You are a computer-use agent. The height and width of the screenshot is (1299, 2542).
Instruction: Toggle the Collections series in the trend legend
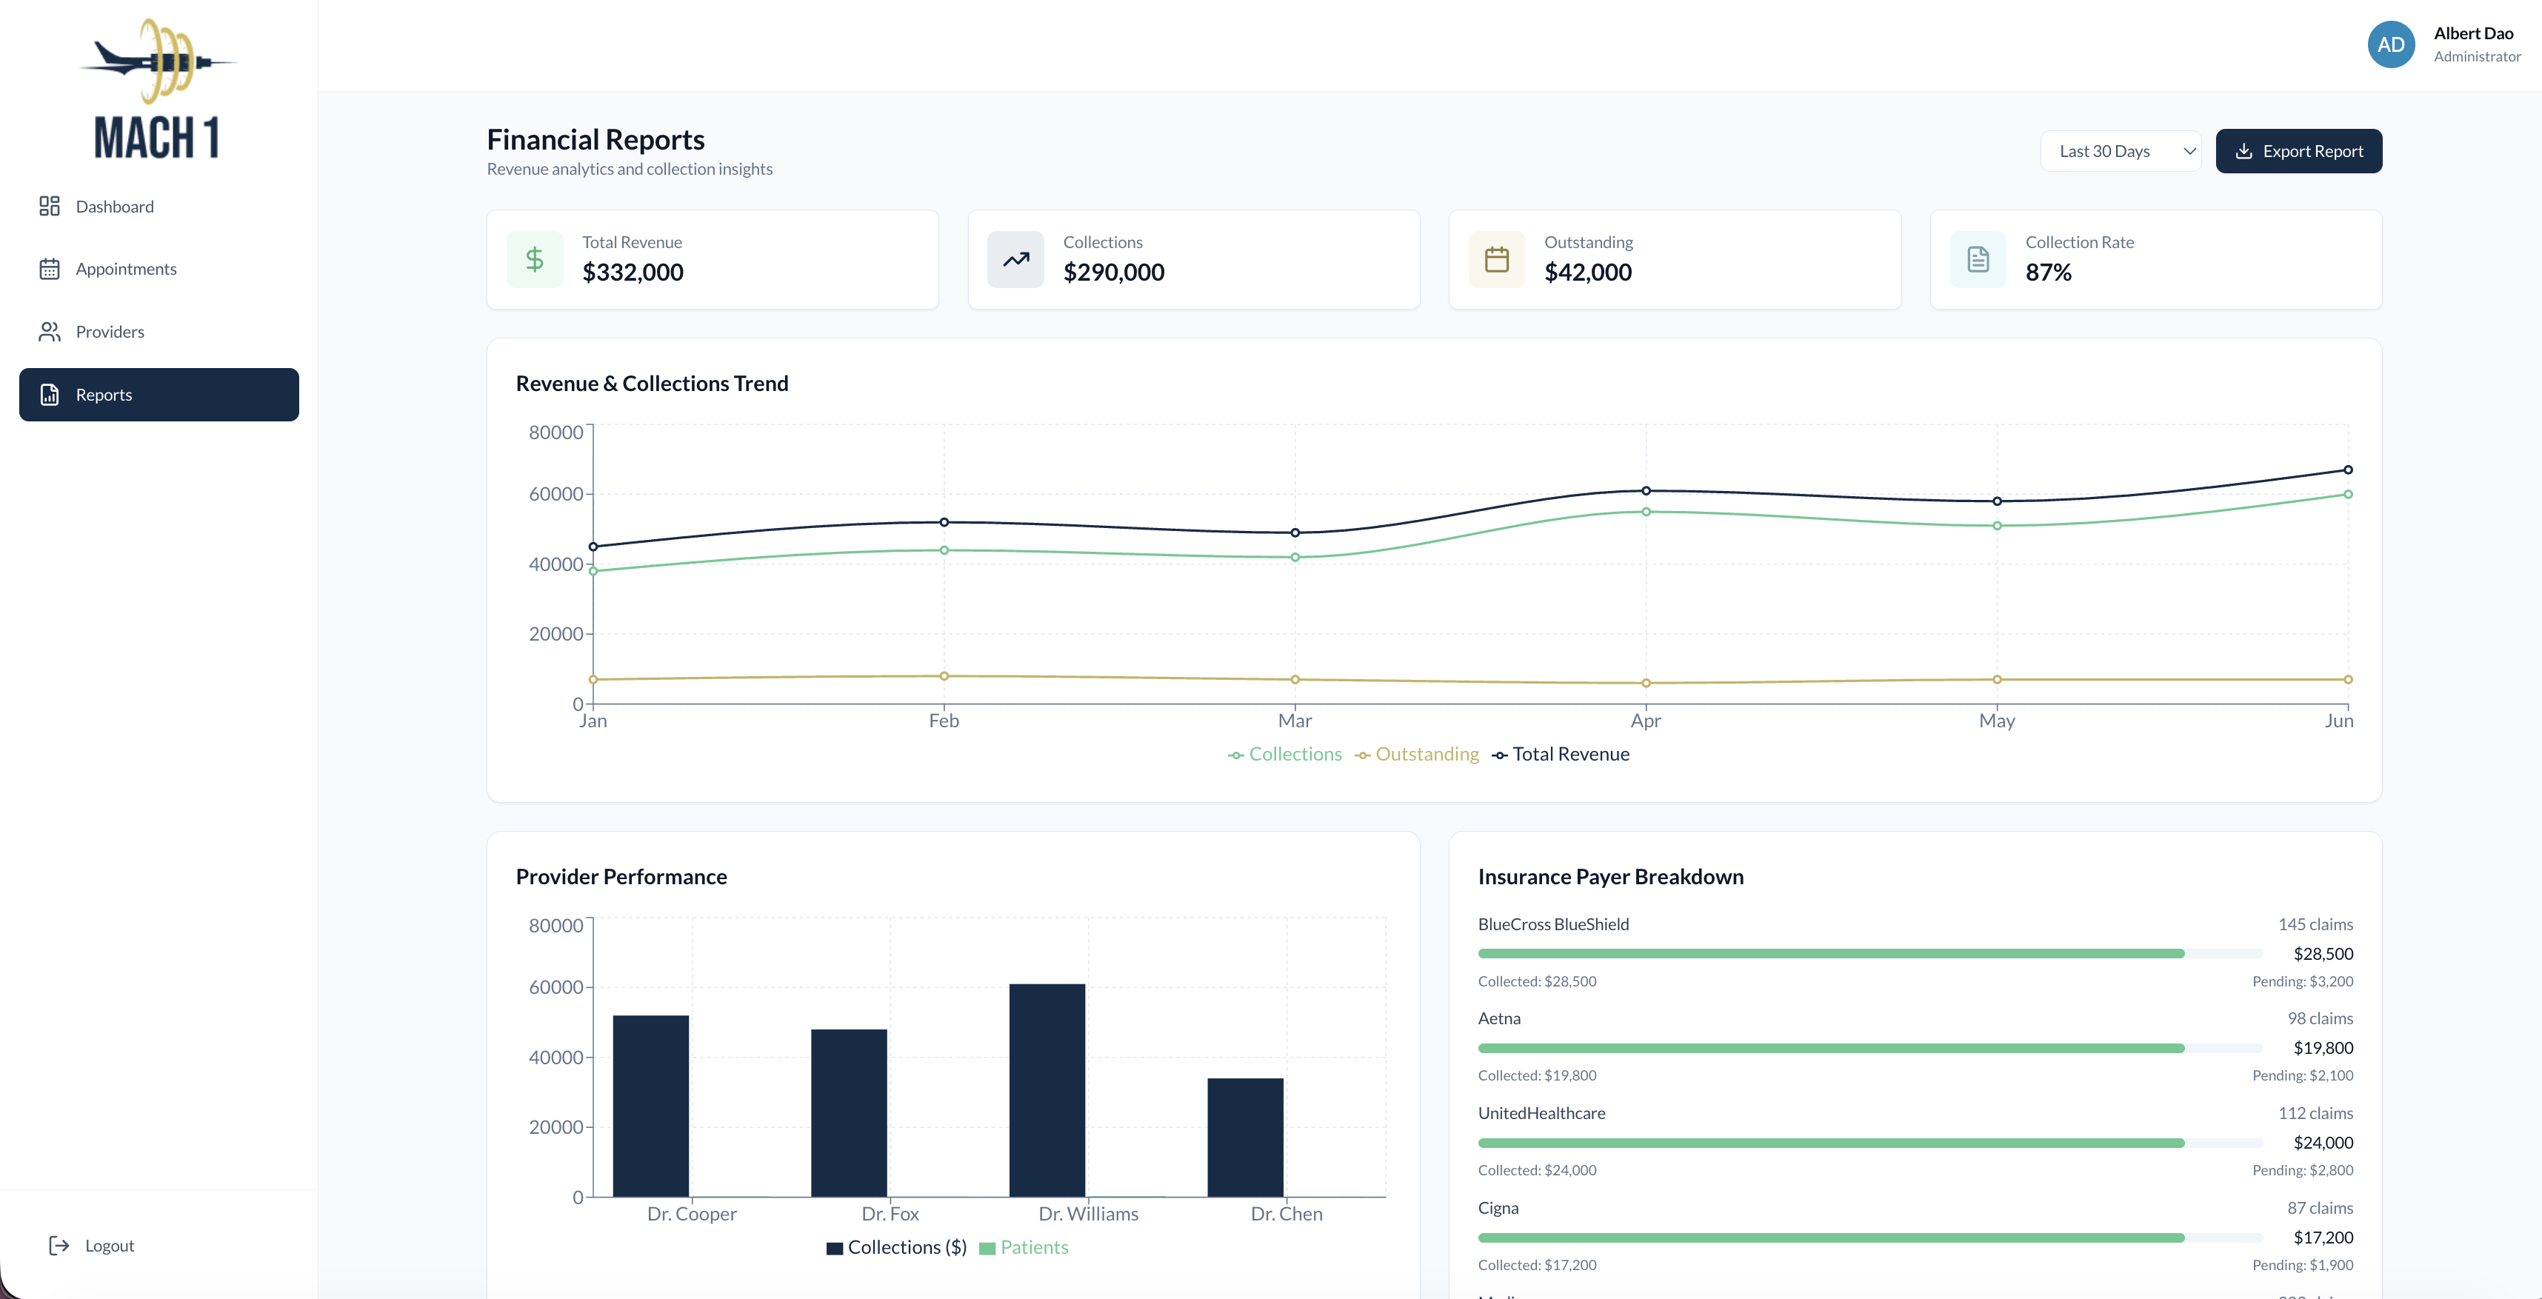click(1285, 754)
